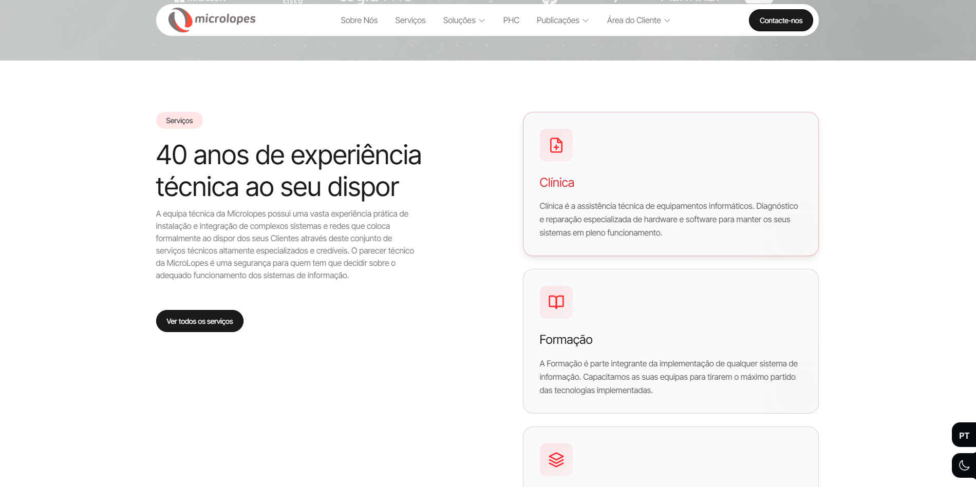
Task: Click the Formação open book icon
Action: [x=556, y=302]
